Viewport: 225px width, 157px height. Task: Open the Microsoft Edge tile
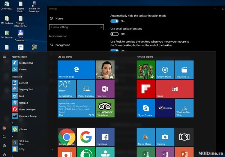tap(76, 70)
